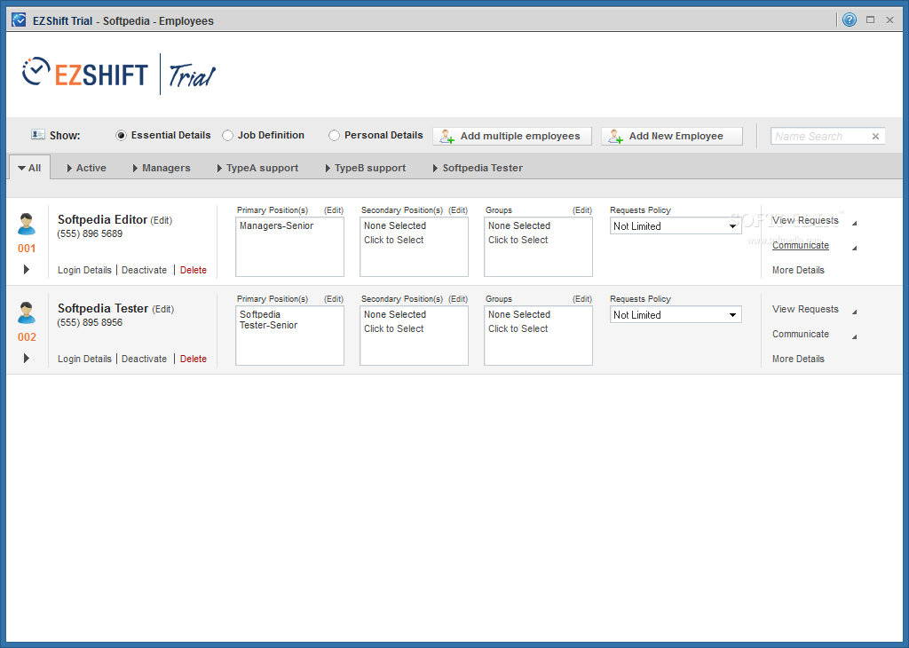The image size is (909, 648).
Task: Delete Softpedia Editor employee
Action: click(193, 270)
